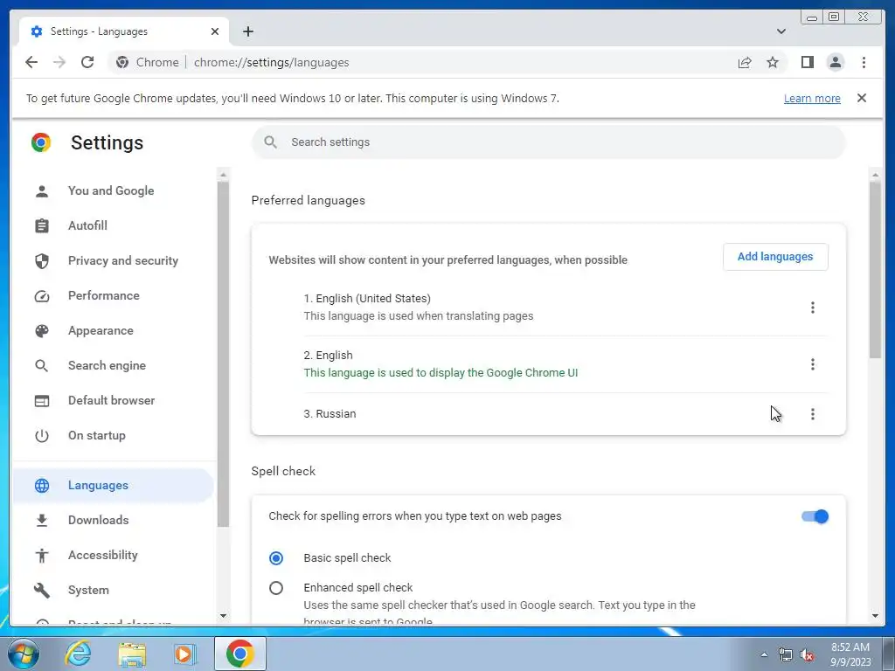Open the profile avatar icon
The image size is (895, 671).
coord(835,62)
